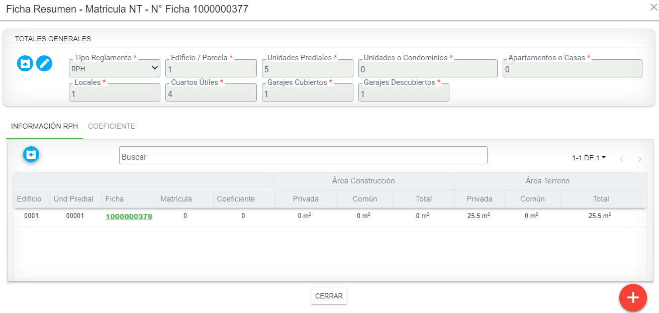Click into the Buscar search field
The height and width of the screenshot is (313, 659).
[x=303, y=156]
